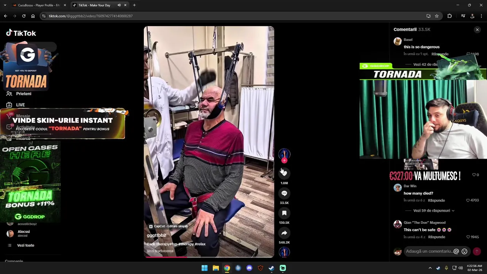
Task: Open File Explorer from the taskbar
Action: [216, 268]
